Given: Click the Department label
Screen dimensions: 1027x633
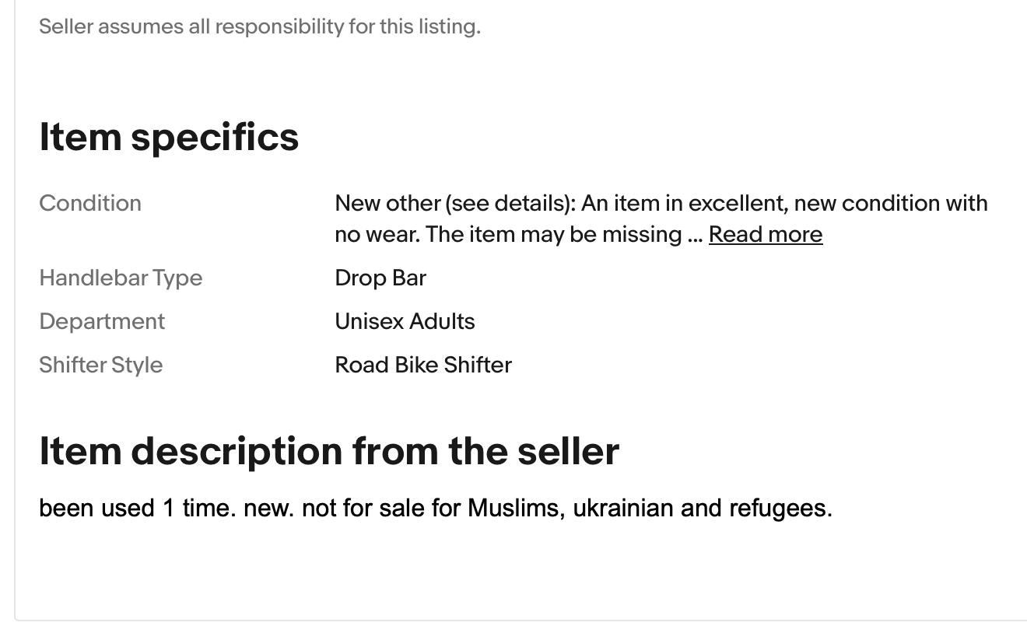Looking at the screenshot, I should coord(102,321).
